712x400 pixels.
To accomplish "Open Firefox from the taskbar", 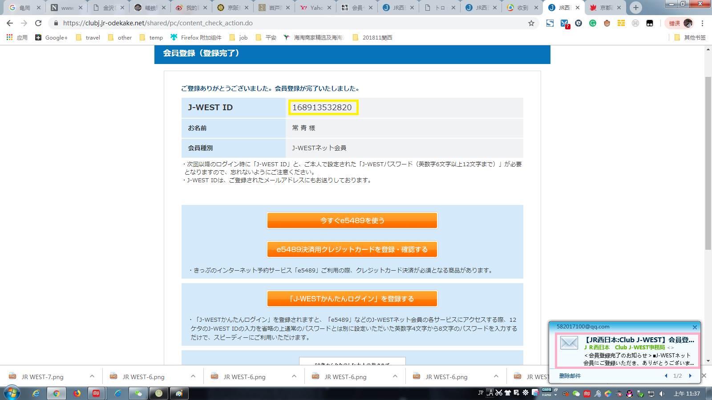I will pos(77,393).
